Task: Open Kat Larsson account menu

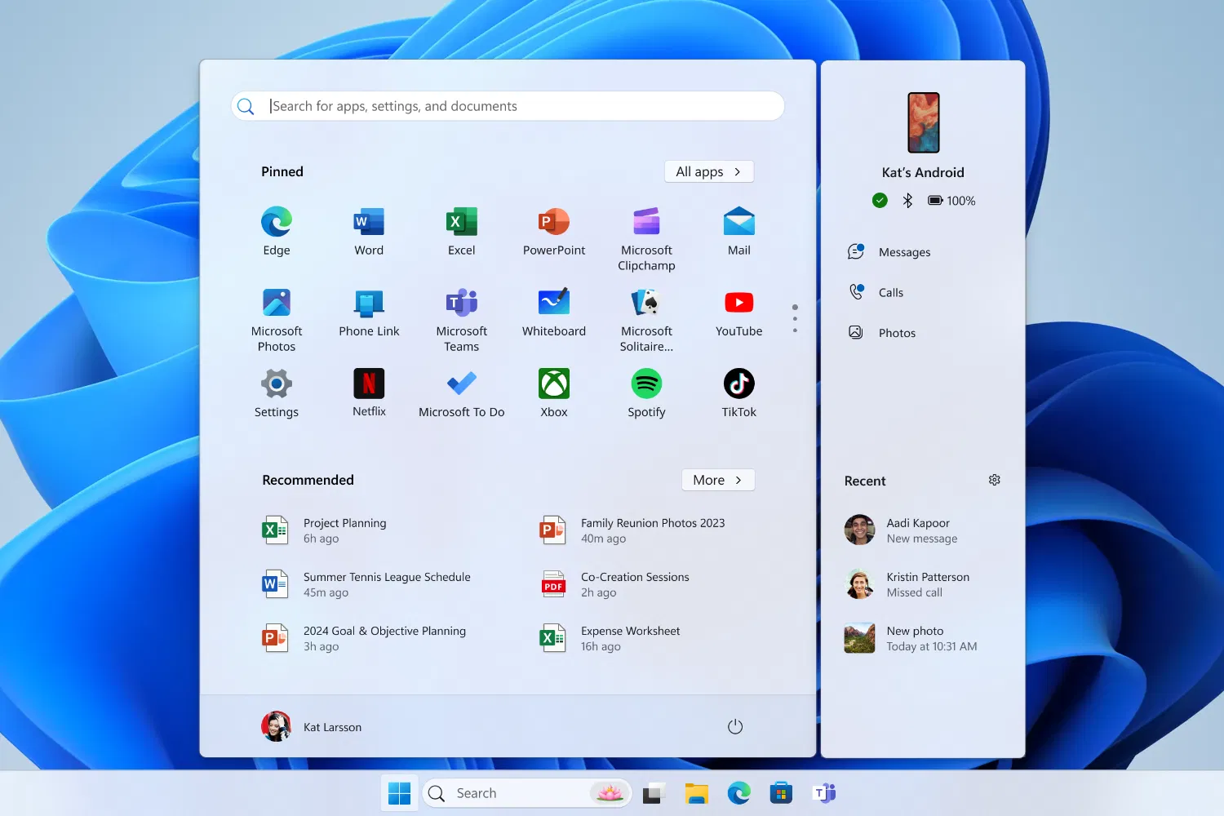Action: 311,726
